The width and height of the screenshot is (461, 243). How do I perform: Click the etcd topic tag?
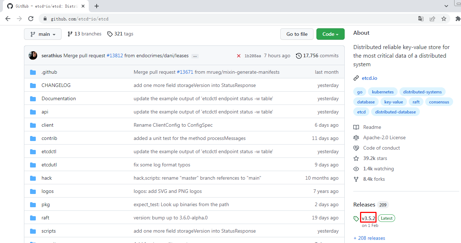tap(361, 112)
